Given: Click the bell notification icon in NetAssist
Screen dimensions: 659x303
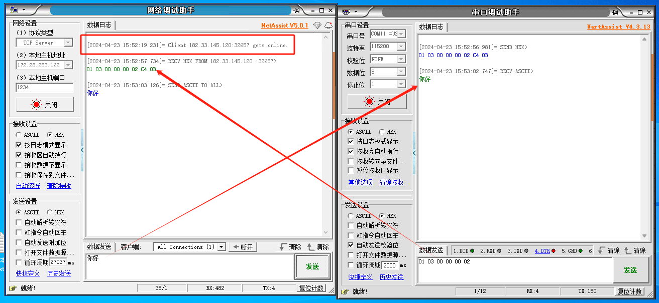Looking at the screenshot, I should point(328,26).
